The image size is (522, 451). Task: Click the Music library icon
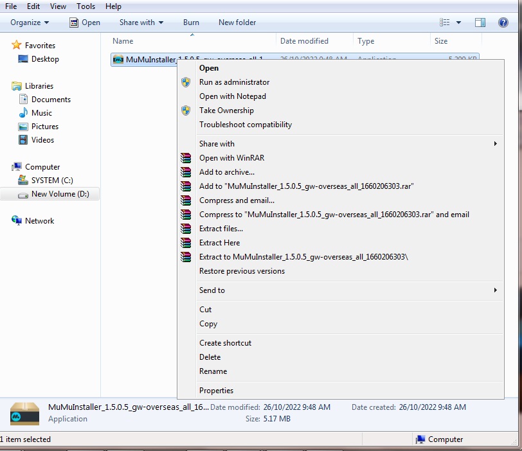[23, 113]
